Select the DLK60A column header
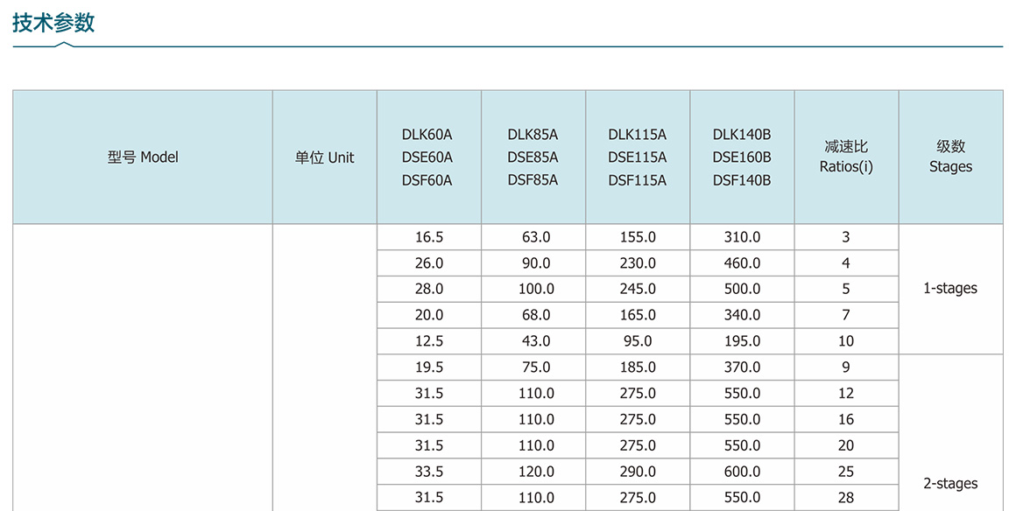The height and width of the screenshot is (511, 1016). (x=427, y=135)
